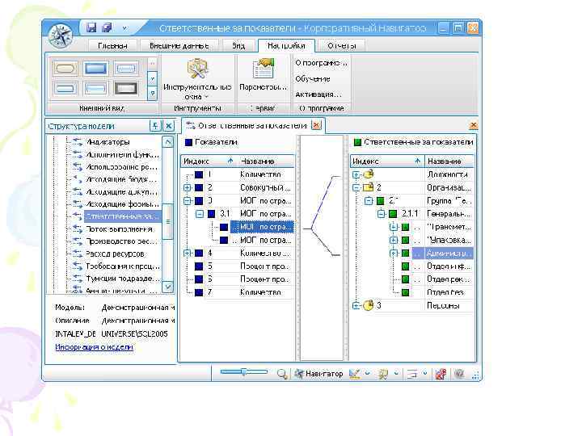Select Расход ресурсов tree item
The height and width of the screenshot is (436, 582).
click(115, 254)
